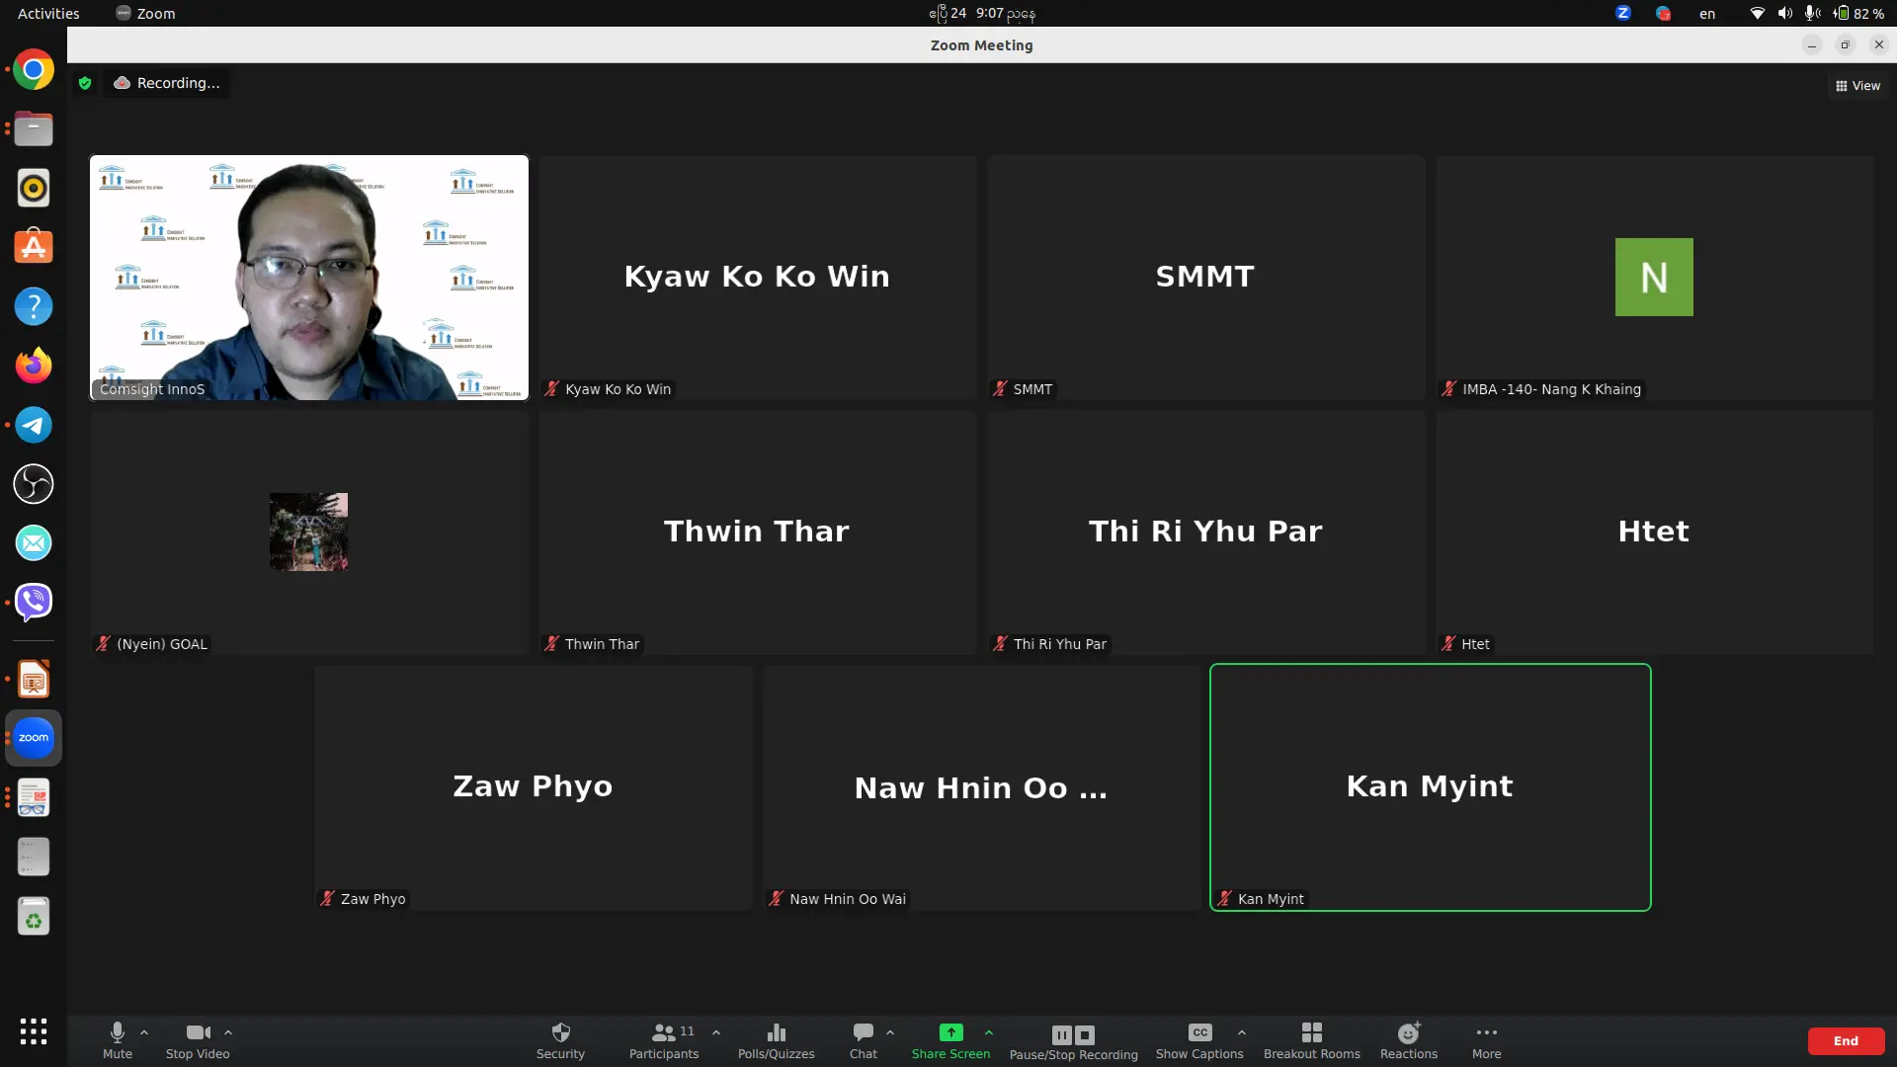Stop the recording
The height and width of the screenshot is (1067, 1897).
pos(1085,1034)
